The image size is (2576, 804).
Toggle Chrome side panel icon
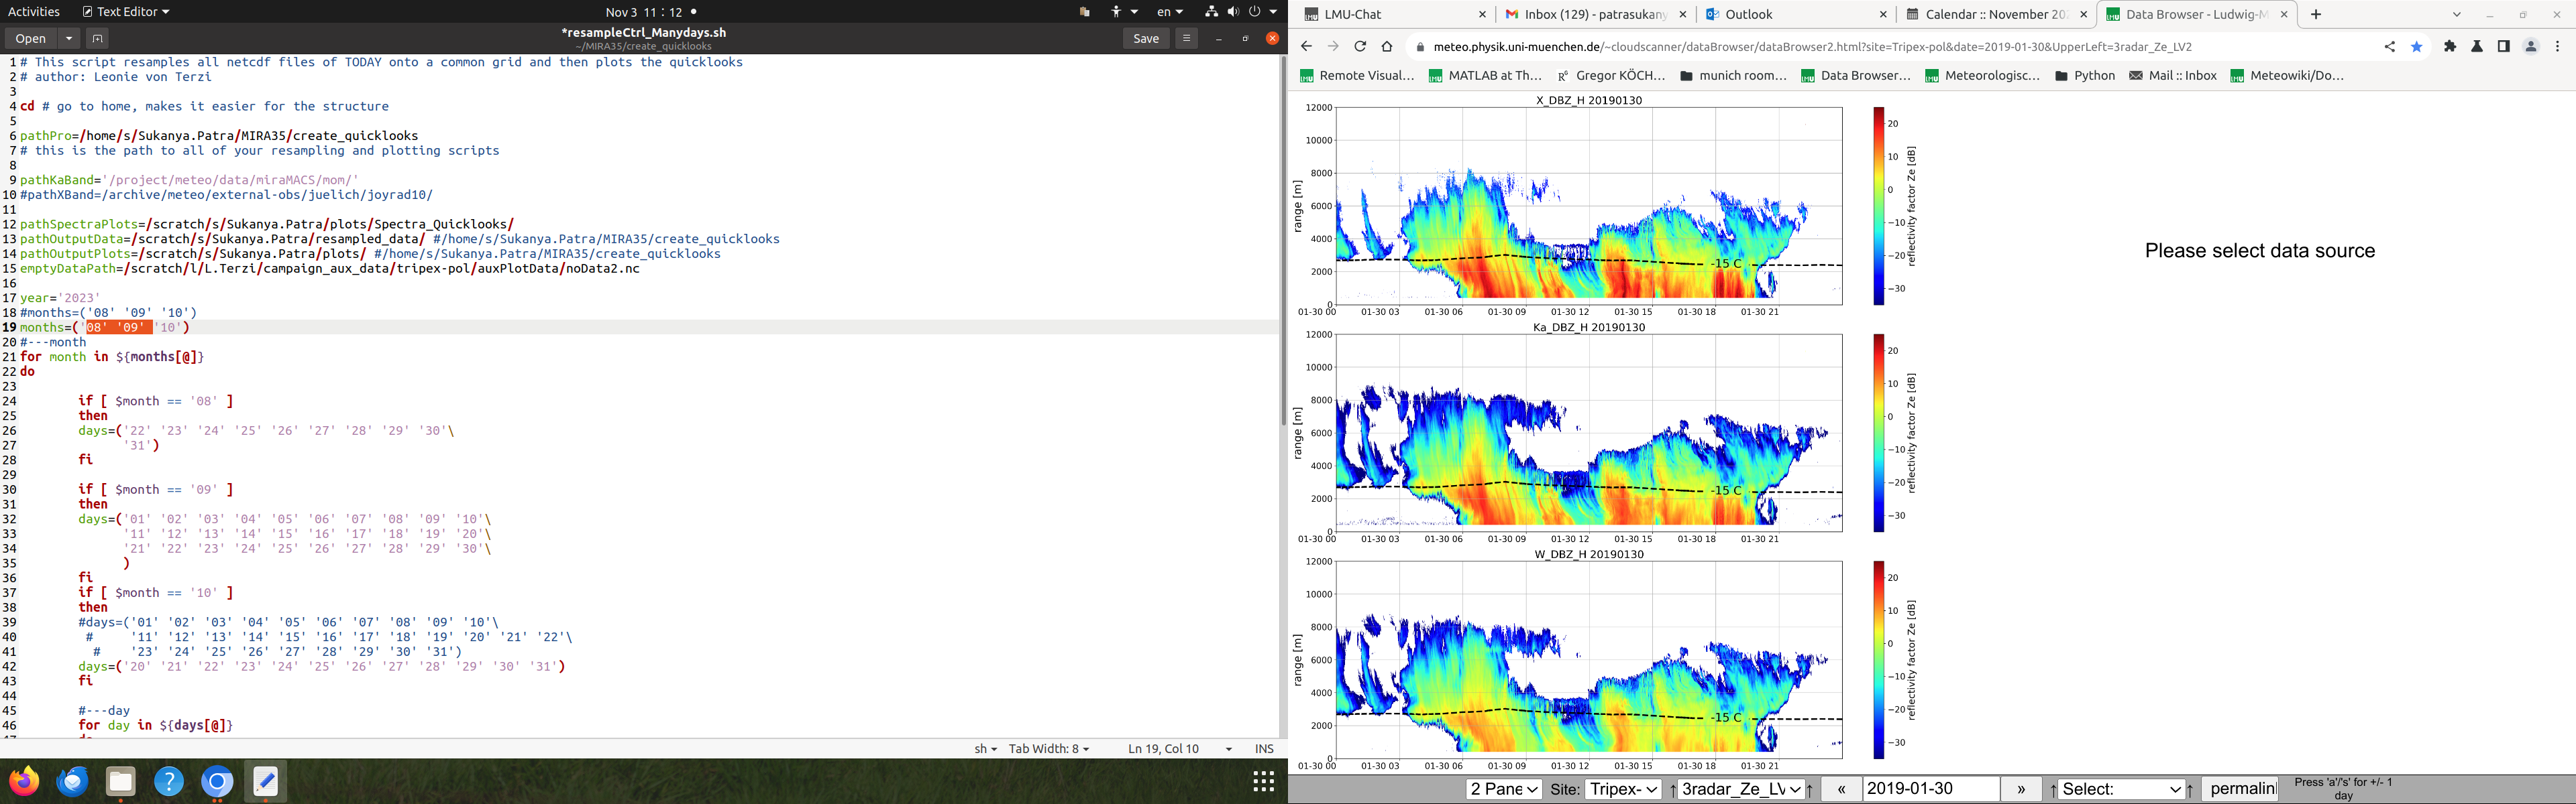coord(2503,47)
